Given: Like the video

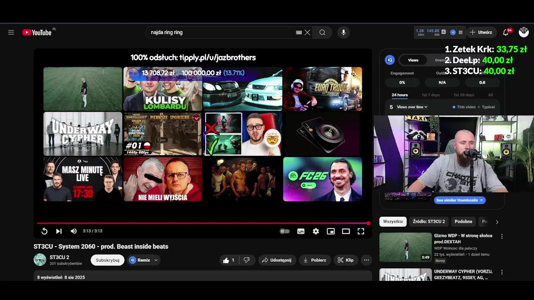Looking at the screenshot, I should [x=229, y=260].
